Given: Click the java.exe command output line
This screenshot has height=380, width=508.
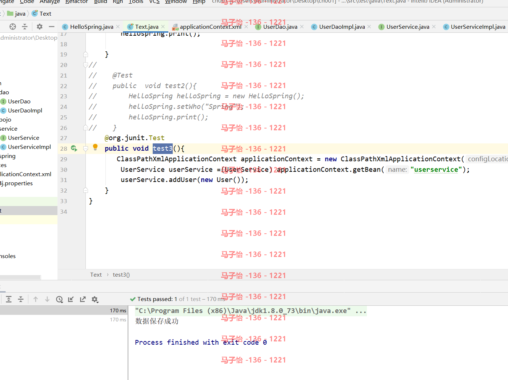Looking at the screenshot, I should [x=251, y=311].
